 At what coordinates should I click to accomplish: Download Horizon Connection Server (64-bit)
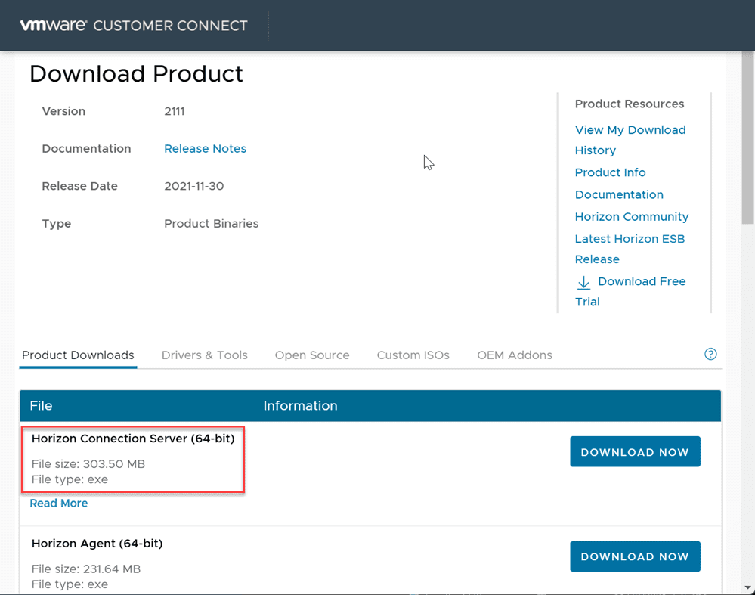click(x=634, y=452)
